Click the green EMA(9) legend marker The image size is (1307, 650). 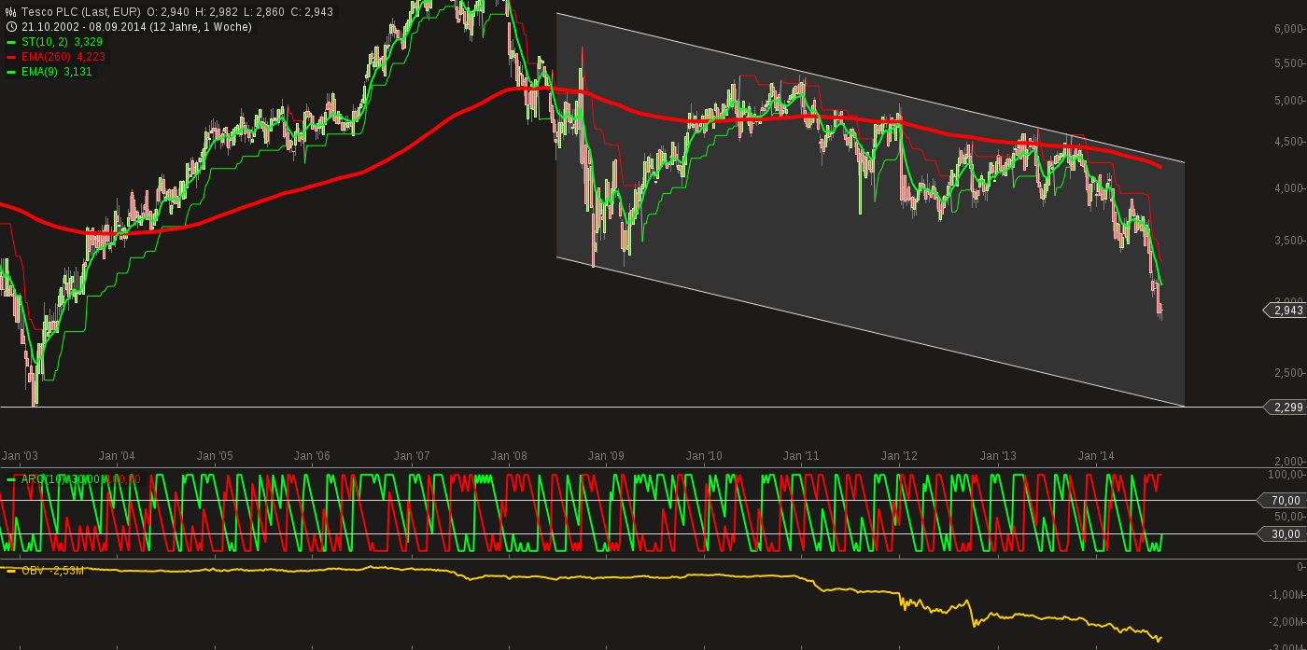pyautogui.click(x=11, y=72)
